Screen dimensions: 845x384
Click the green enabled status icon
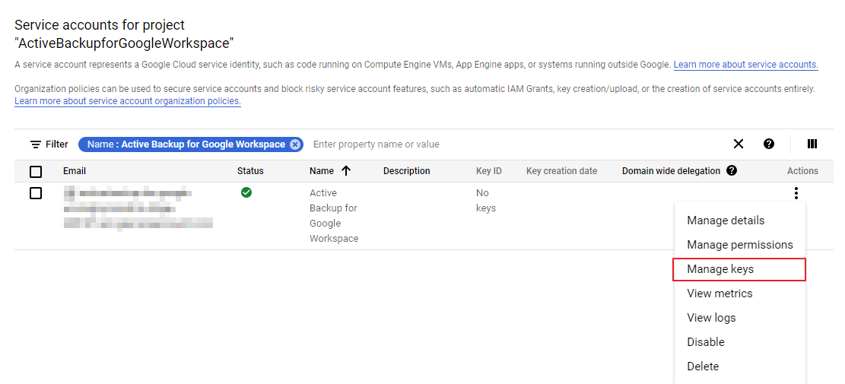pos(246,193)
